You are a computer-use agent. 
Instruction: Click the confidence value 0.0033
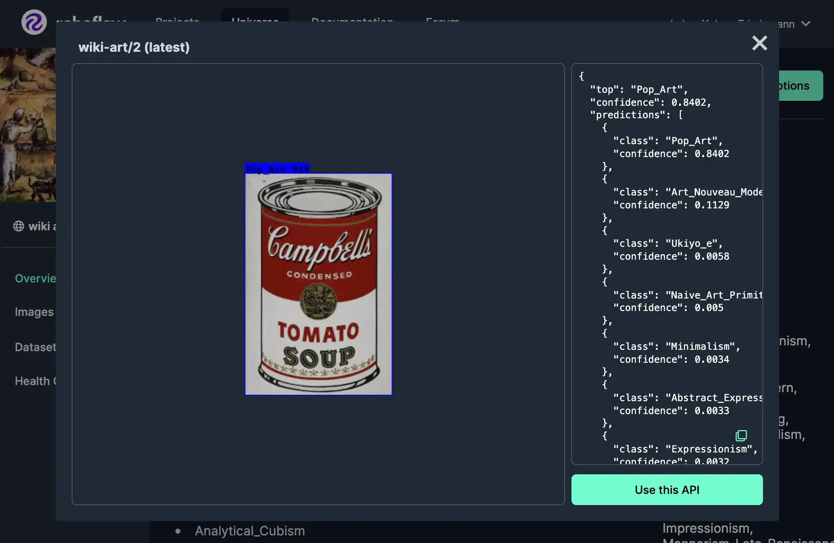click(x=712, y=411)
